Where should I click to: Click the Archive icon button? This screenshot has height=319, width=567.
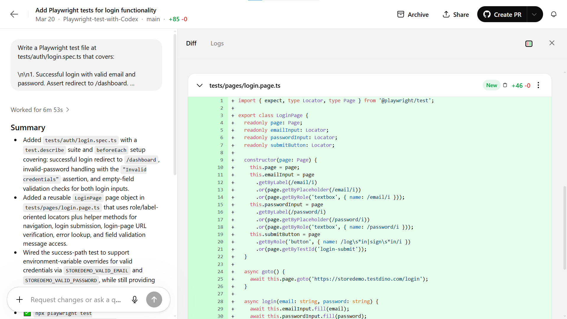[400, 14]
